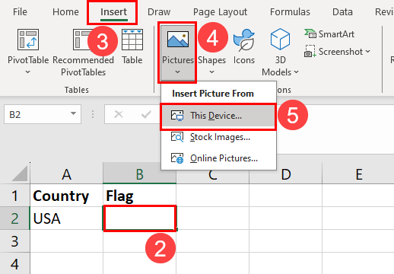The height and width of the screenshot is (274, 394).
Task: Select the empty cell B2
Action: pos(139,218)
